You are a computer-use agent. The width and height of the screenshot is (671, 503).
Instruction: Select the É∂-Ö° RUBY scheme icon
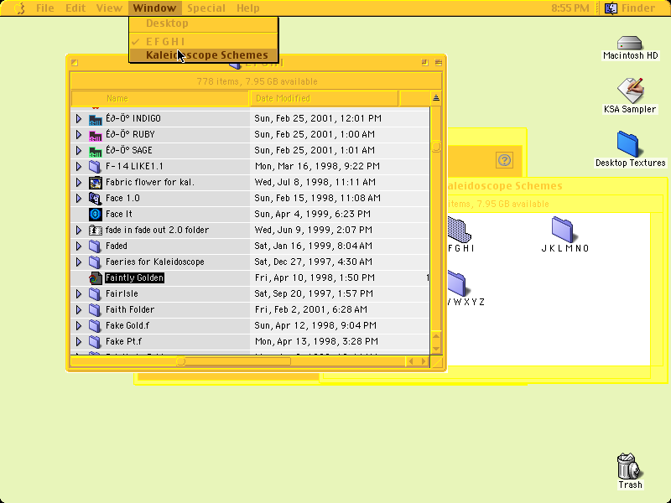[95, 135]
